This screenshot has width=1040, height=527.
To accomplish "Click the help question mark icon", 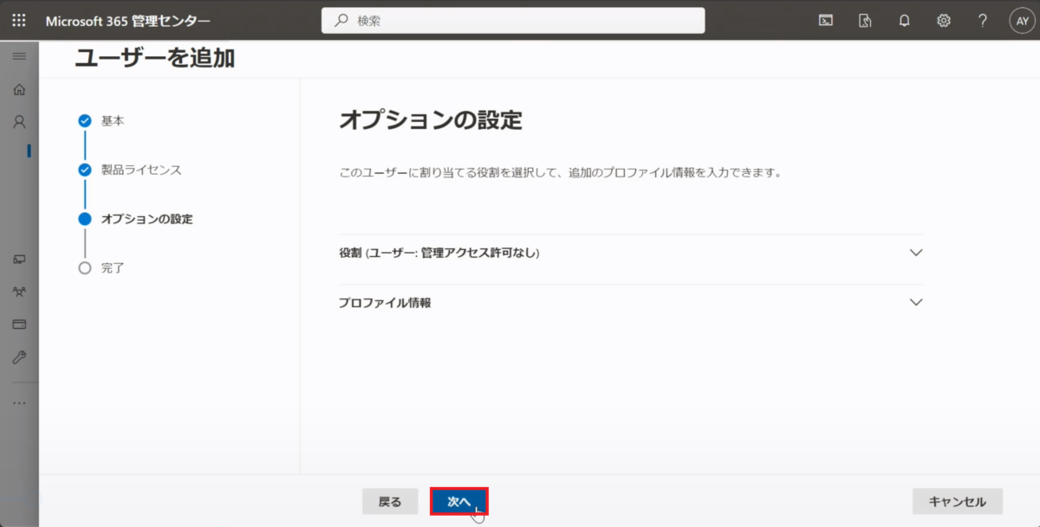I will click(x=983, y=21).
